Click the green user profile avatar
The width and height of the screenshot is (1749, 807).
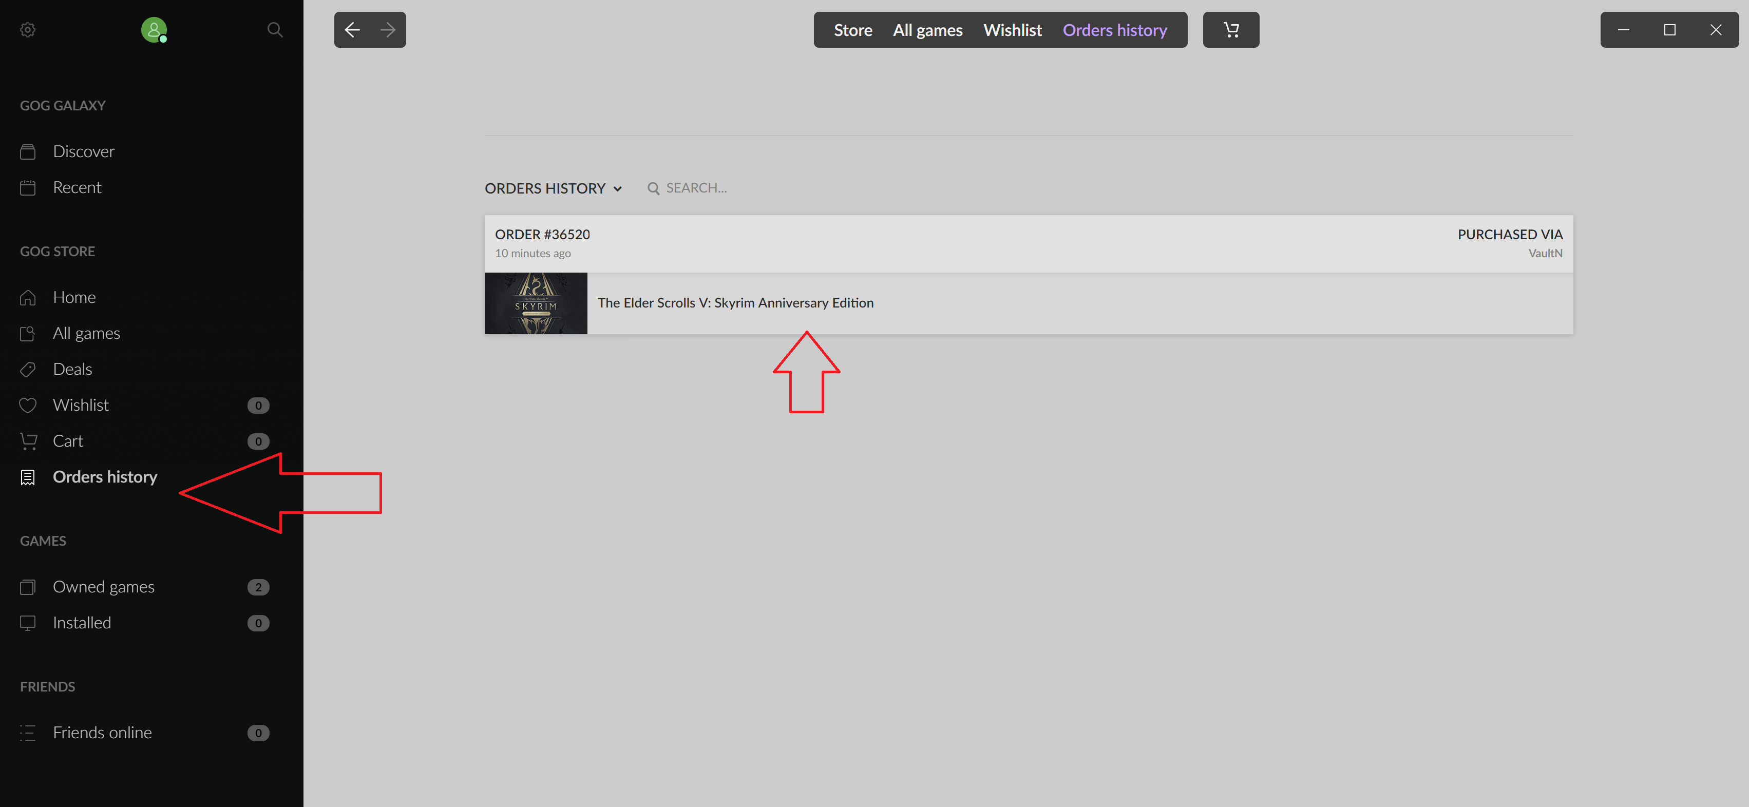pyautogui.click(x=154, y=30)
